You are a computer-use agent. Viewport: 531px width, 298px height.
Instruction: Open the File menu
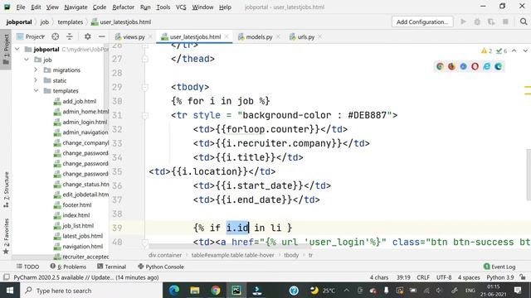click(20, 7)
